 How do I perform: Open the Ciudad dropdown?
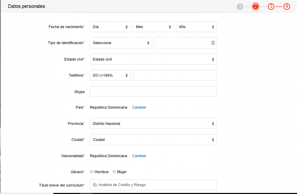tap(153, 140)
